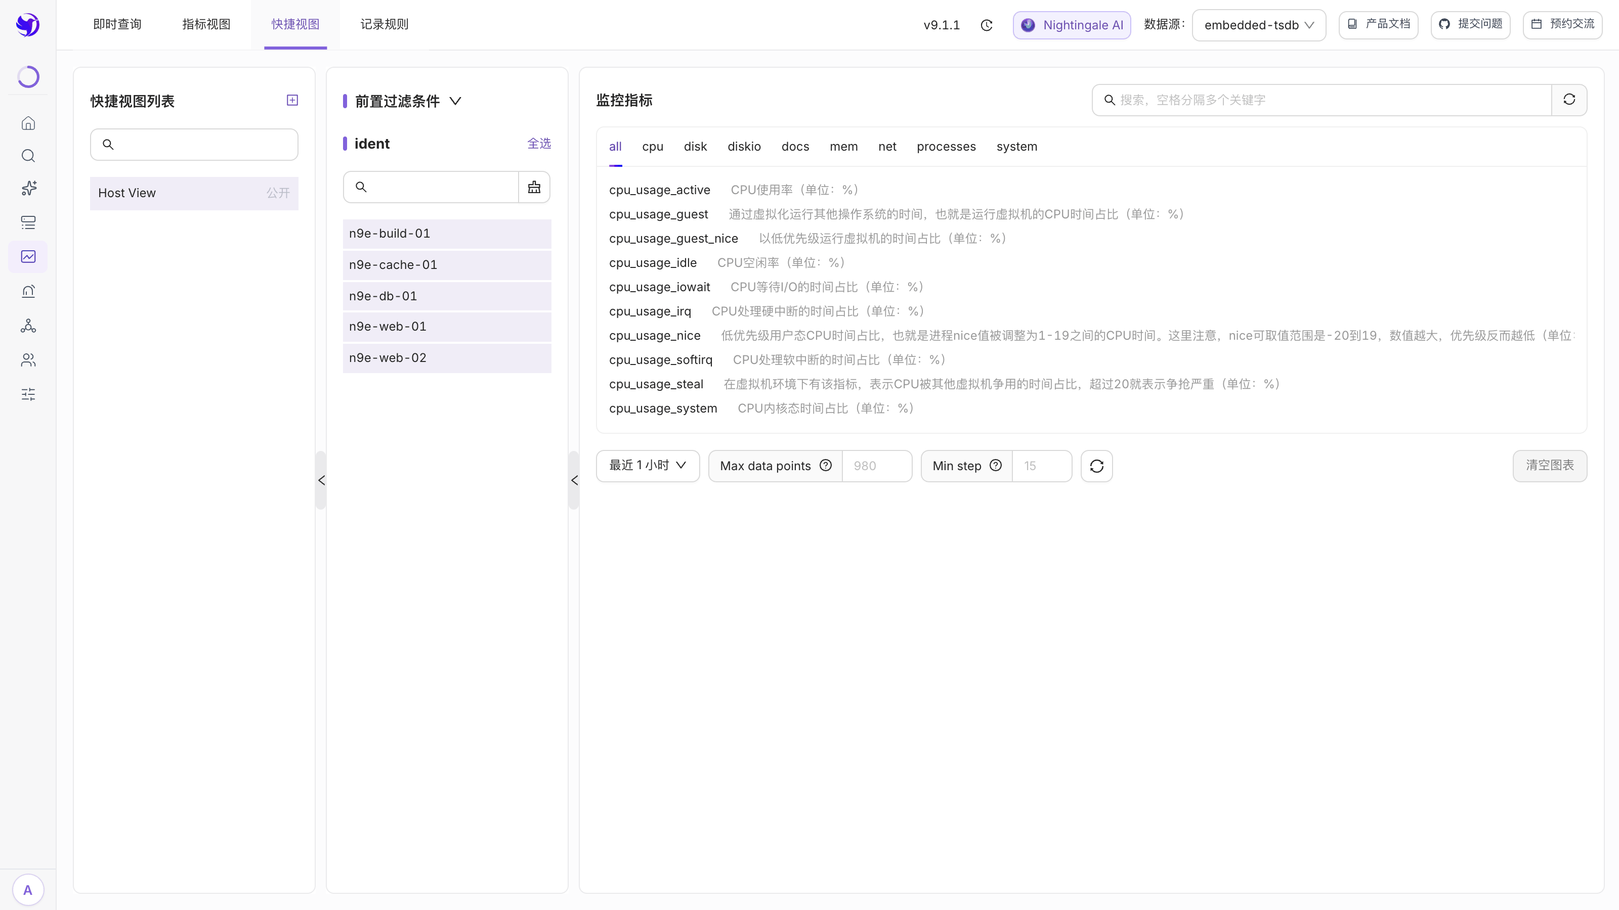Click the home icon in left sidebar

coord(28,123)
